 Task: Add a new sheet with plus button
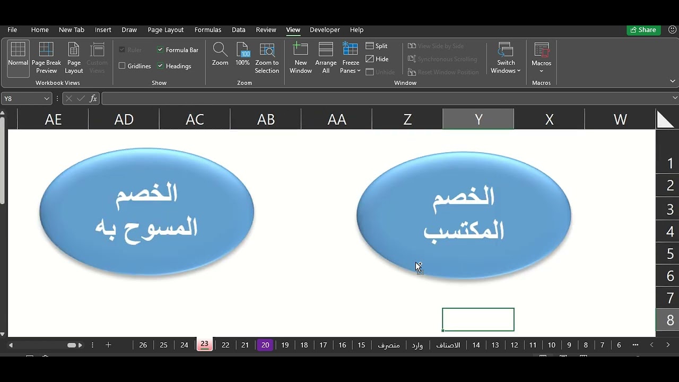[108, 345]
